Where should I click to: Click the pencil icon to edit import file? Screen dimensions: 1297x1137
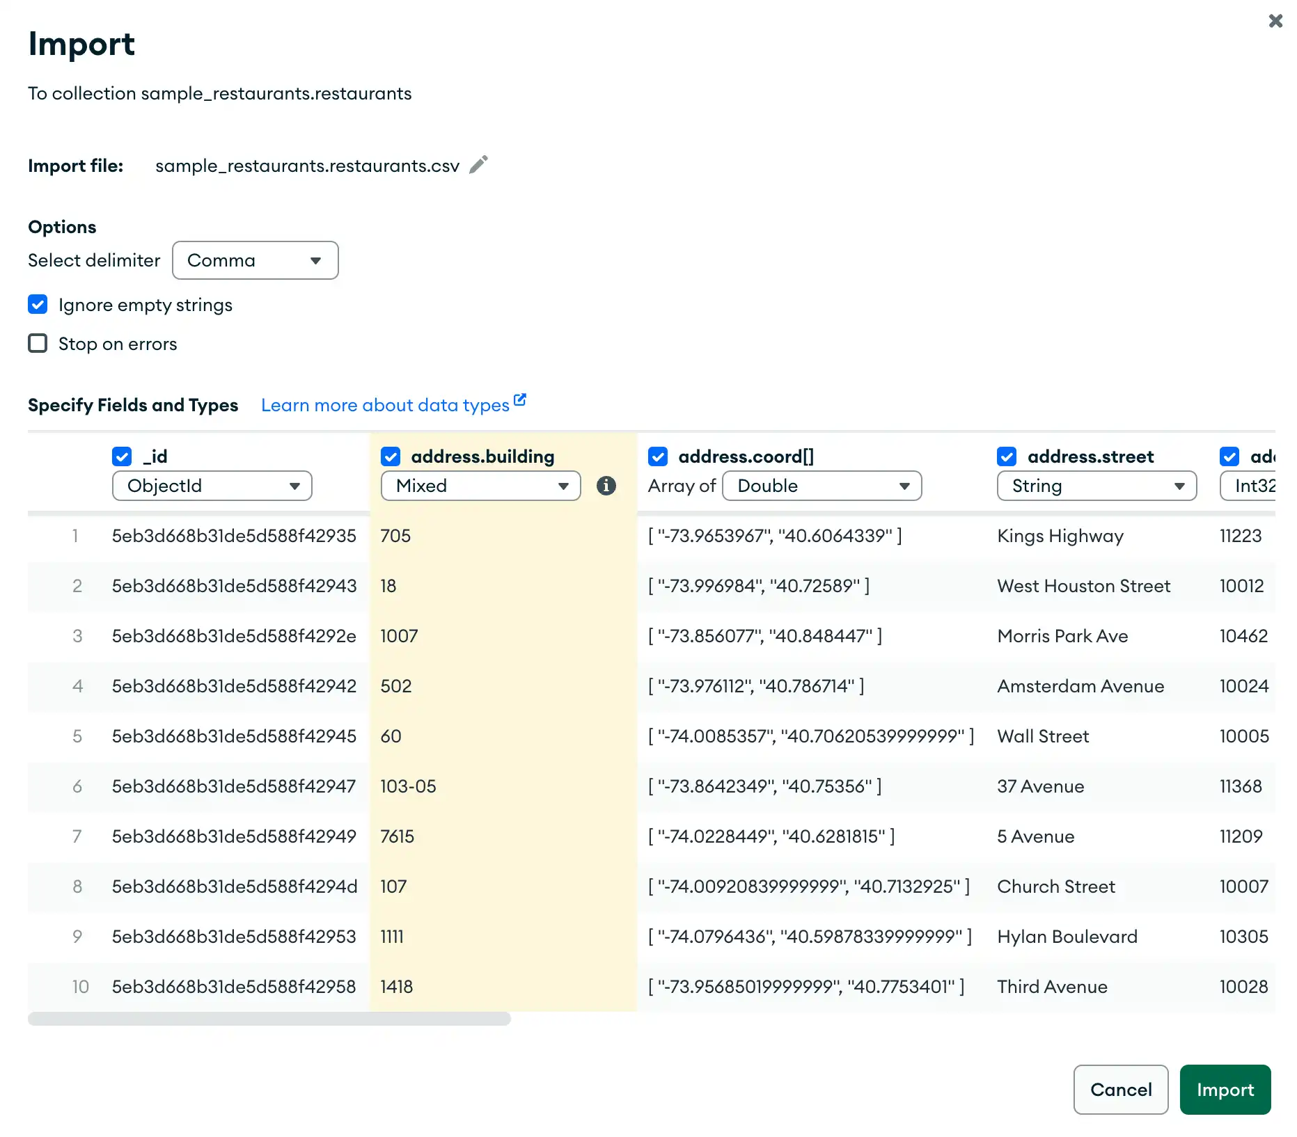tap(478, 164)
